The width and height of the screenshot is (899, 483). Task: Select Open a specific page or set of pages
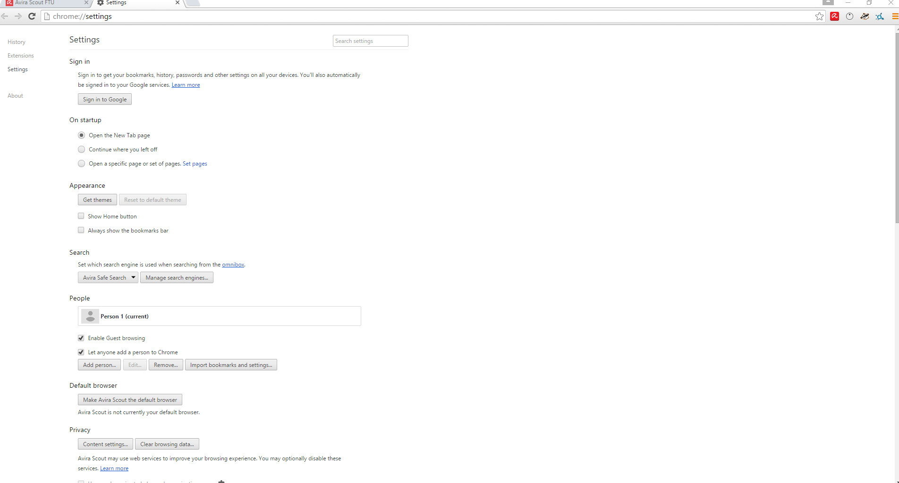coord(82,164)
